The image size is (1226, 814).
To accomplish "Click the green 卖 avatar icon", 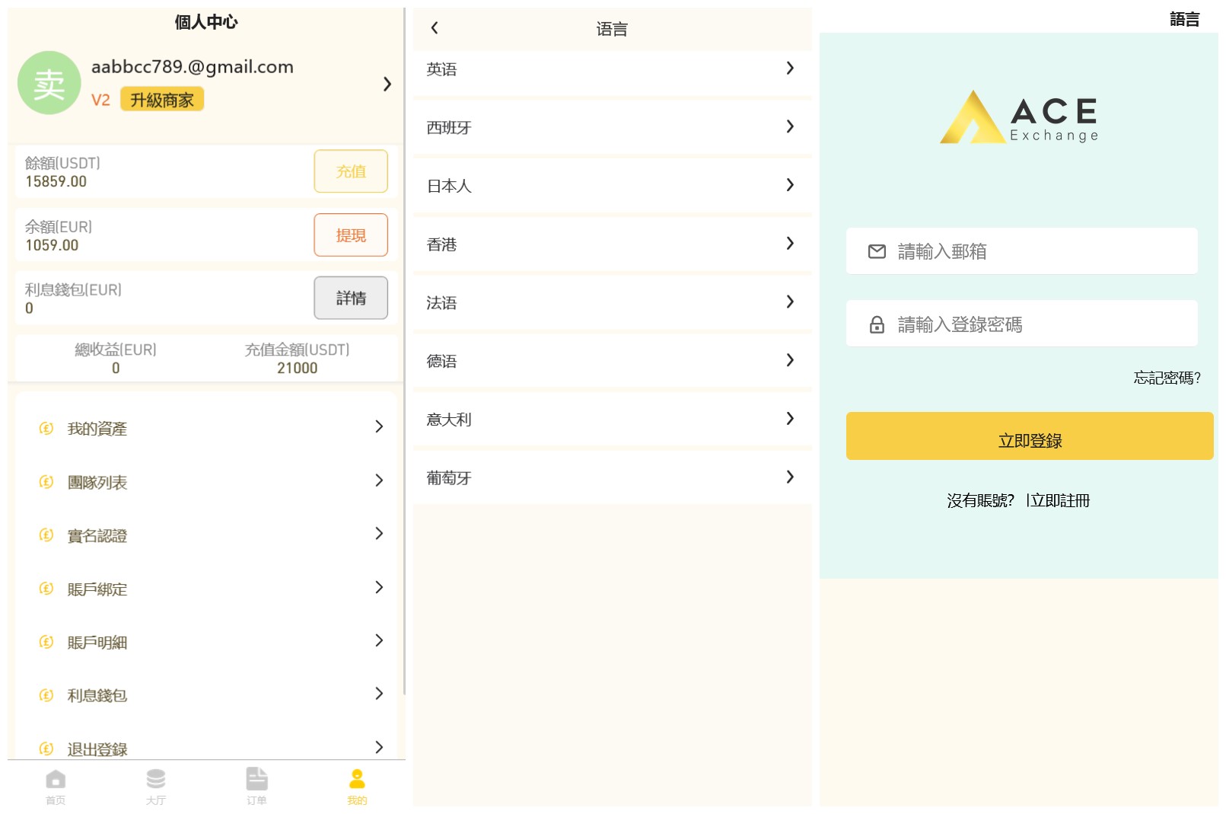I will tap(49, 83).
